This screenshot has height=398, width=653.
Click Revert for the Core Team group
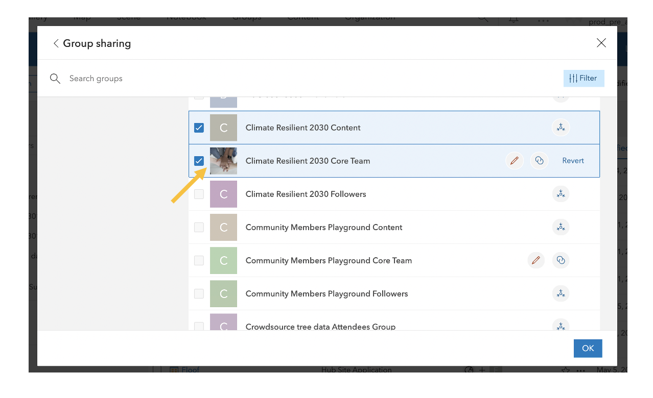(x=572, y=160)
